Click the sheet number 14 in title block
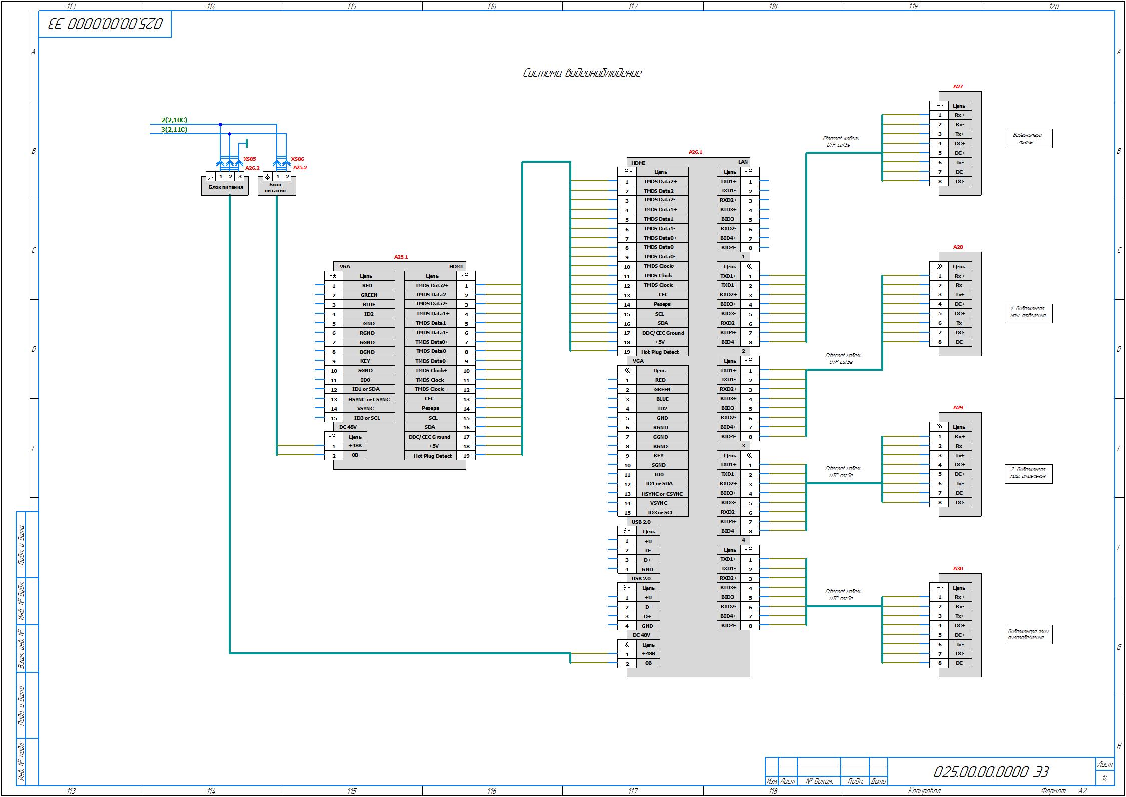 pos(1104,779)
